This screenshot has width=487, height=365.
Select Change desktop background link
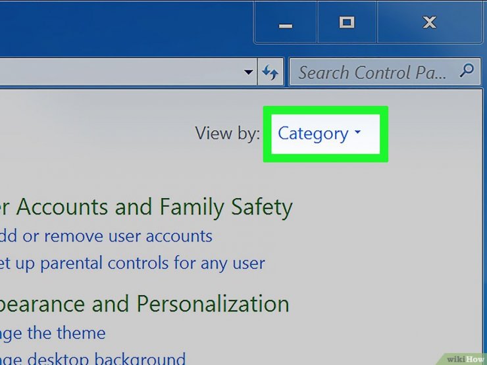click(92, 358)
